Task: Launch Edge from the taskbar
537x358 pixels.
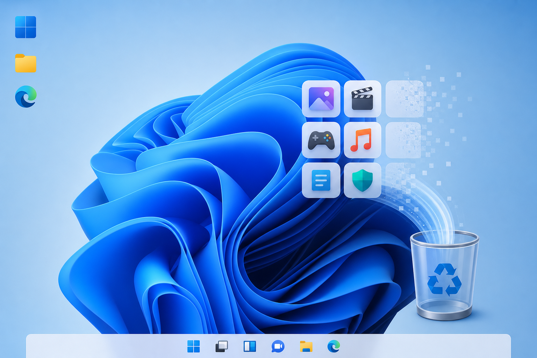Action: coord(334,346)
